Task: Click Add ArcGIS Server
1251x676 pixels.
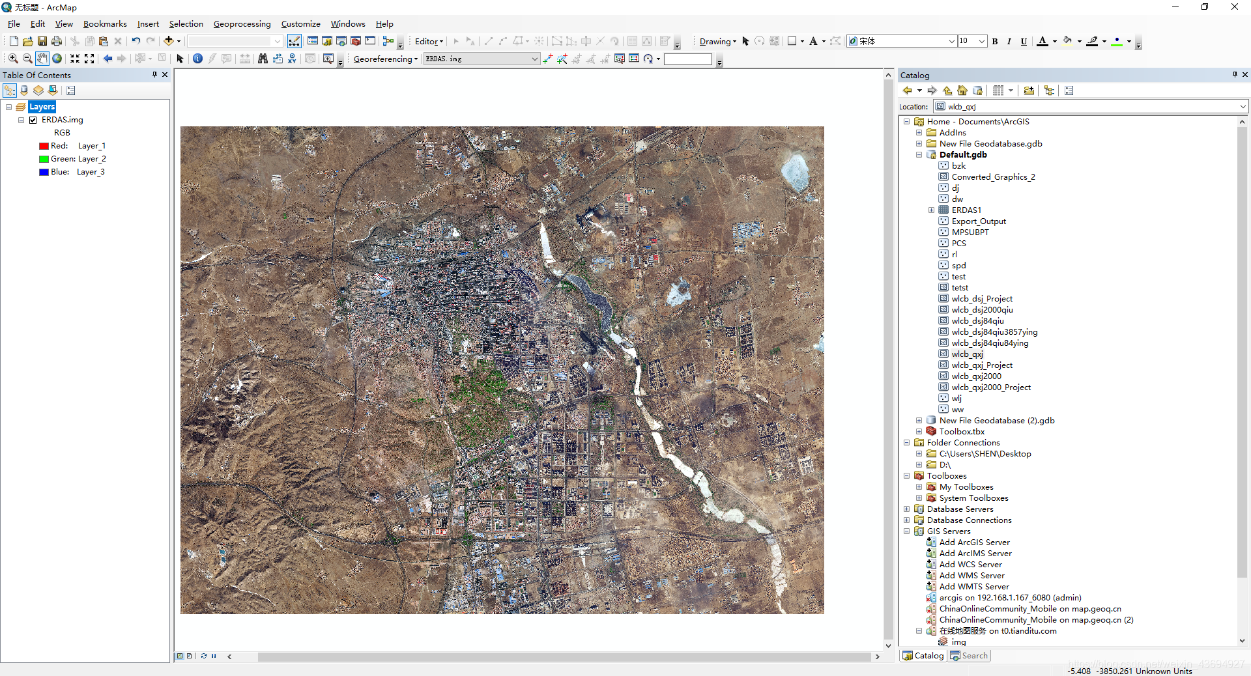Action: [974, 542]
